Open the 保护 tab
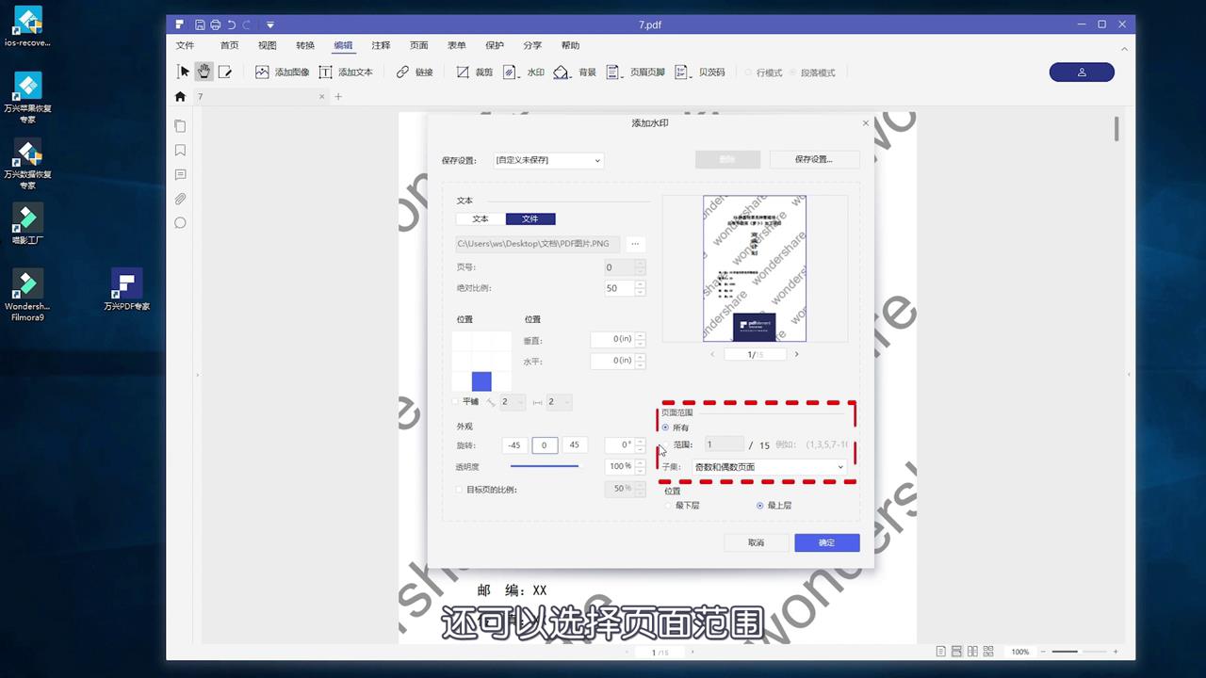The width and height of the screenshot is (1206, 678). [x=495, y=45]
